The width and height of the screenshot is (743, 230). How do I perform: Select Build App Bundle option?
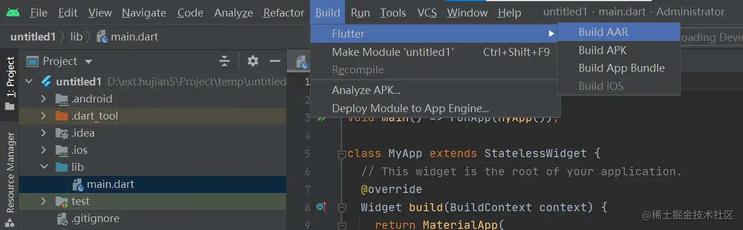(619, 68)
